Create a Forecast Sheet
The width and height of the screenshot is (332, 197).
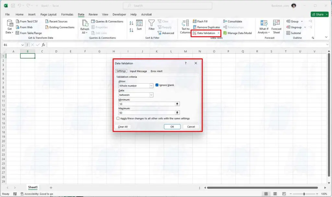point(276,27)
